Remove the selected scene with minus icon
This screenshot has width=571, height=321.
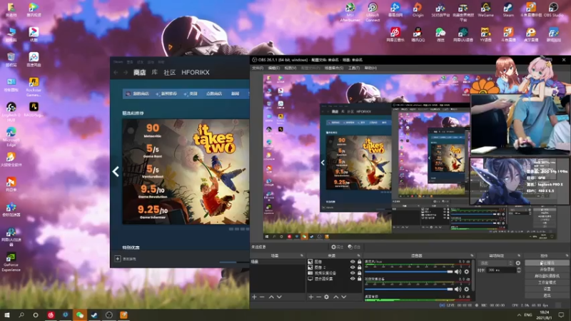[262, 297]
